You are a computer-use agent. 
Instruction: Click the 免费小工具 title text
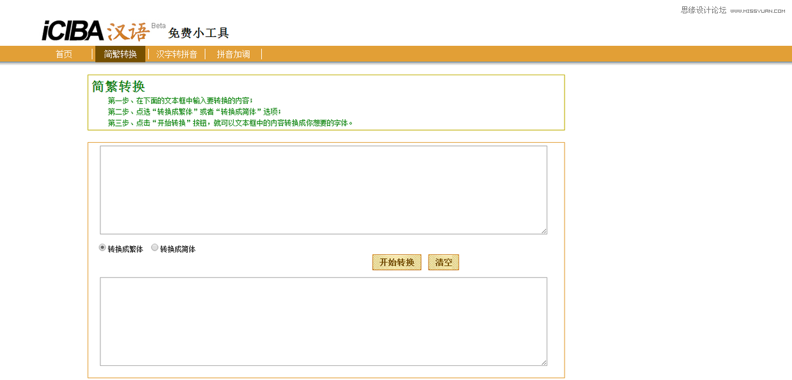click(x=199, y=33)
